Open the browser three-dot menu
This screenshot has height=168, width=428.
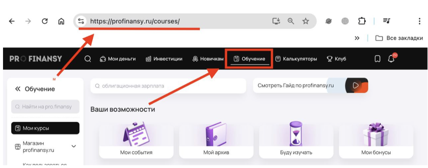coord(420,21)
